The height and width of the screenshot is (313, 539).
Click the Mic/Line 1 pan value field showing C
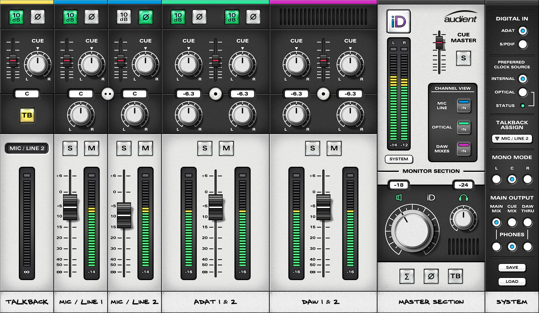[81, 94]
